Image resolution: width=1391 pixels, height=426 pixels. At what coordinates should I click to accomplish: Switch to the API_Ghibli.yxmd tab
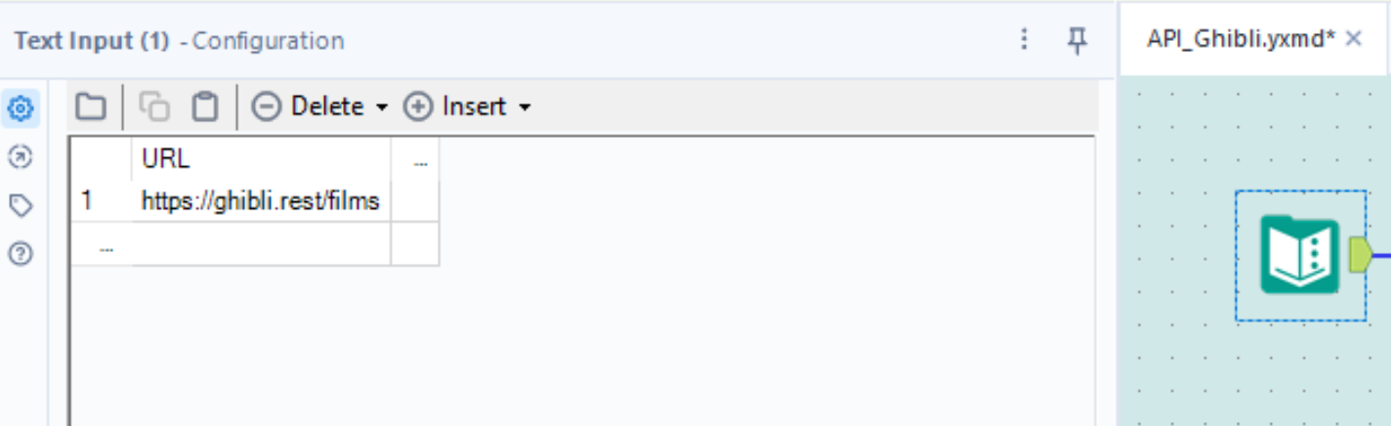pos(1241,39)
